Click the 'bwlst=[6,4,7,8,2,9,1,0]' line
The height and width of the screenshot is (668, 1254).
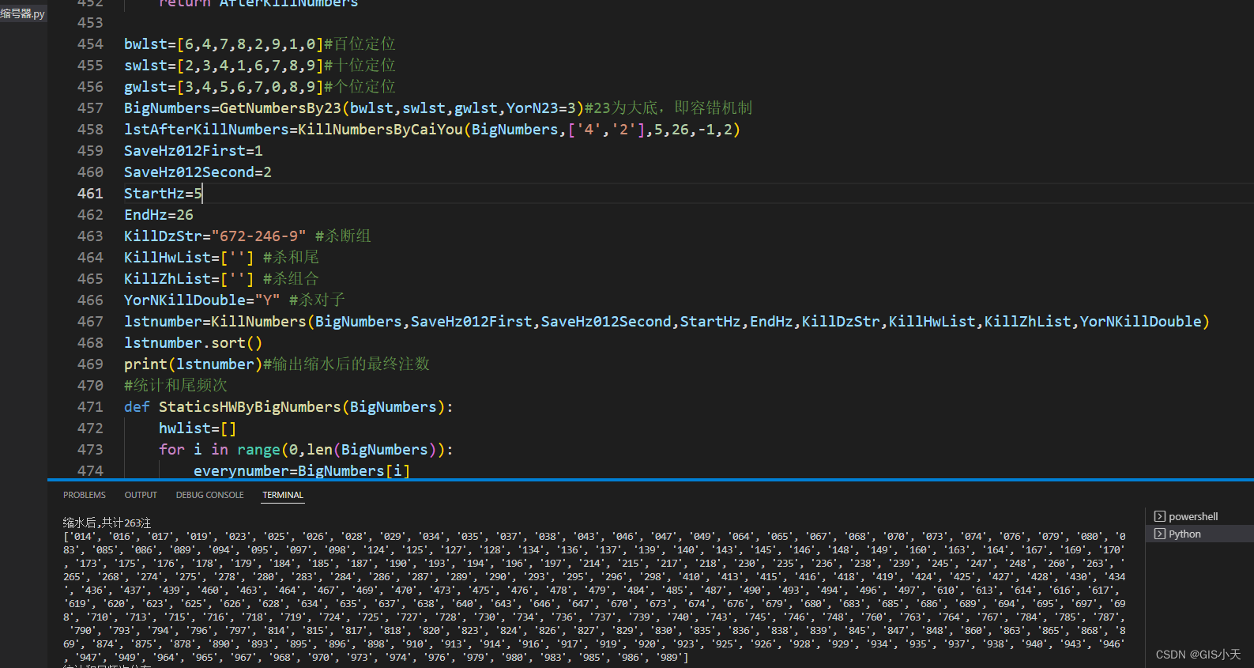pos(259,43)
